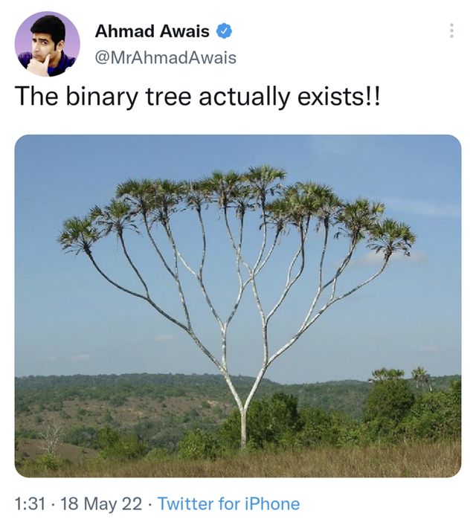This screenshot has width=476, height=522.
Task: Click the blue verified badge
Action: point(224,31)
